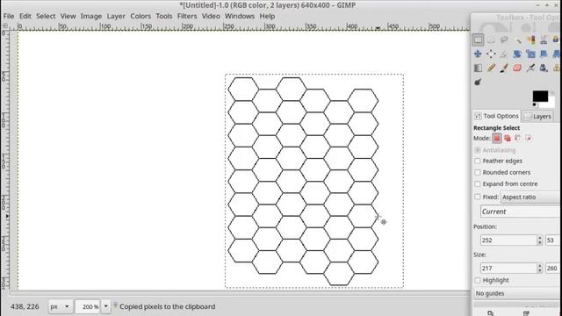The width and height of the screenshot is (562, 316).
Task: Select the Crop tool
Action: point(504,54)
